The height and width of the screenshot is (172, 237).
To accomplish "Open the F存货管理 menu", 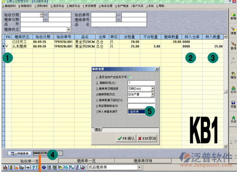I will click(90, 6).
